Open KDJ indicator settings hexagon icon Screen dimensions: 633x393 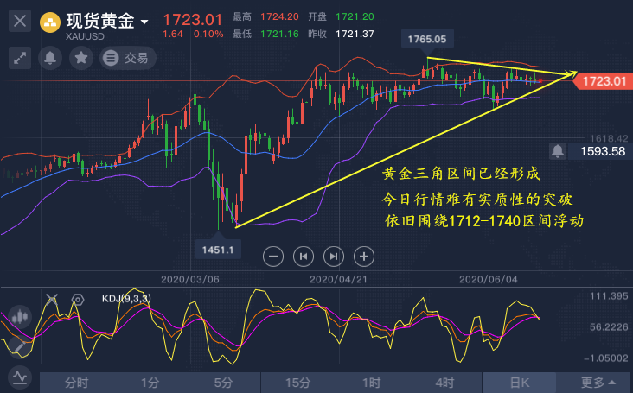[78, 300]
